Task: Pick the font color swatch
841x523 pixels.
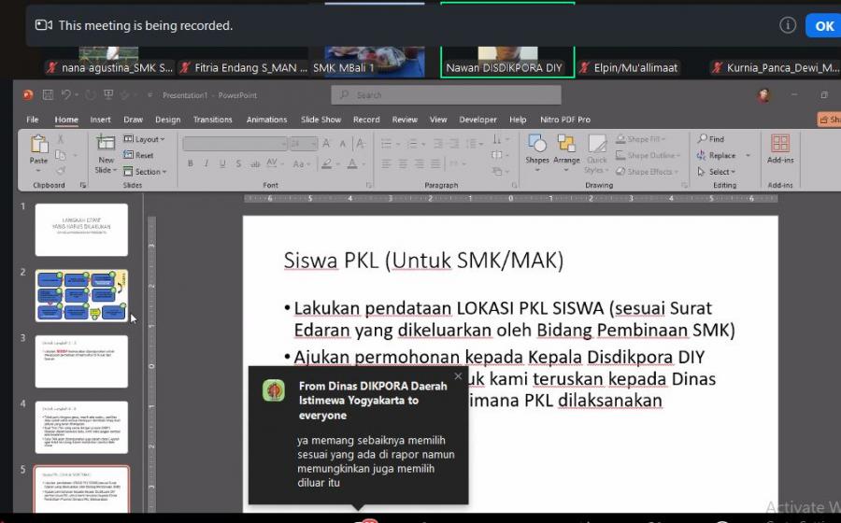Action: [x=352, y=164]
